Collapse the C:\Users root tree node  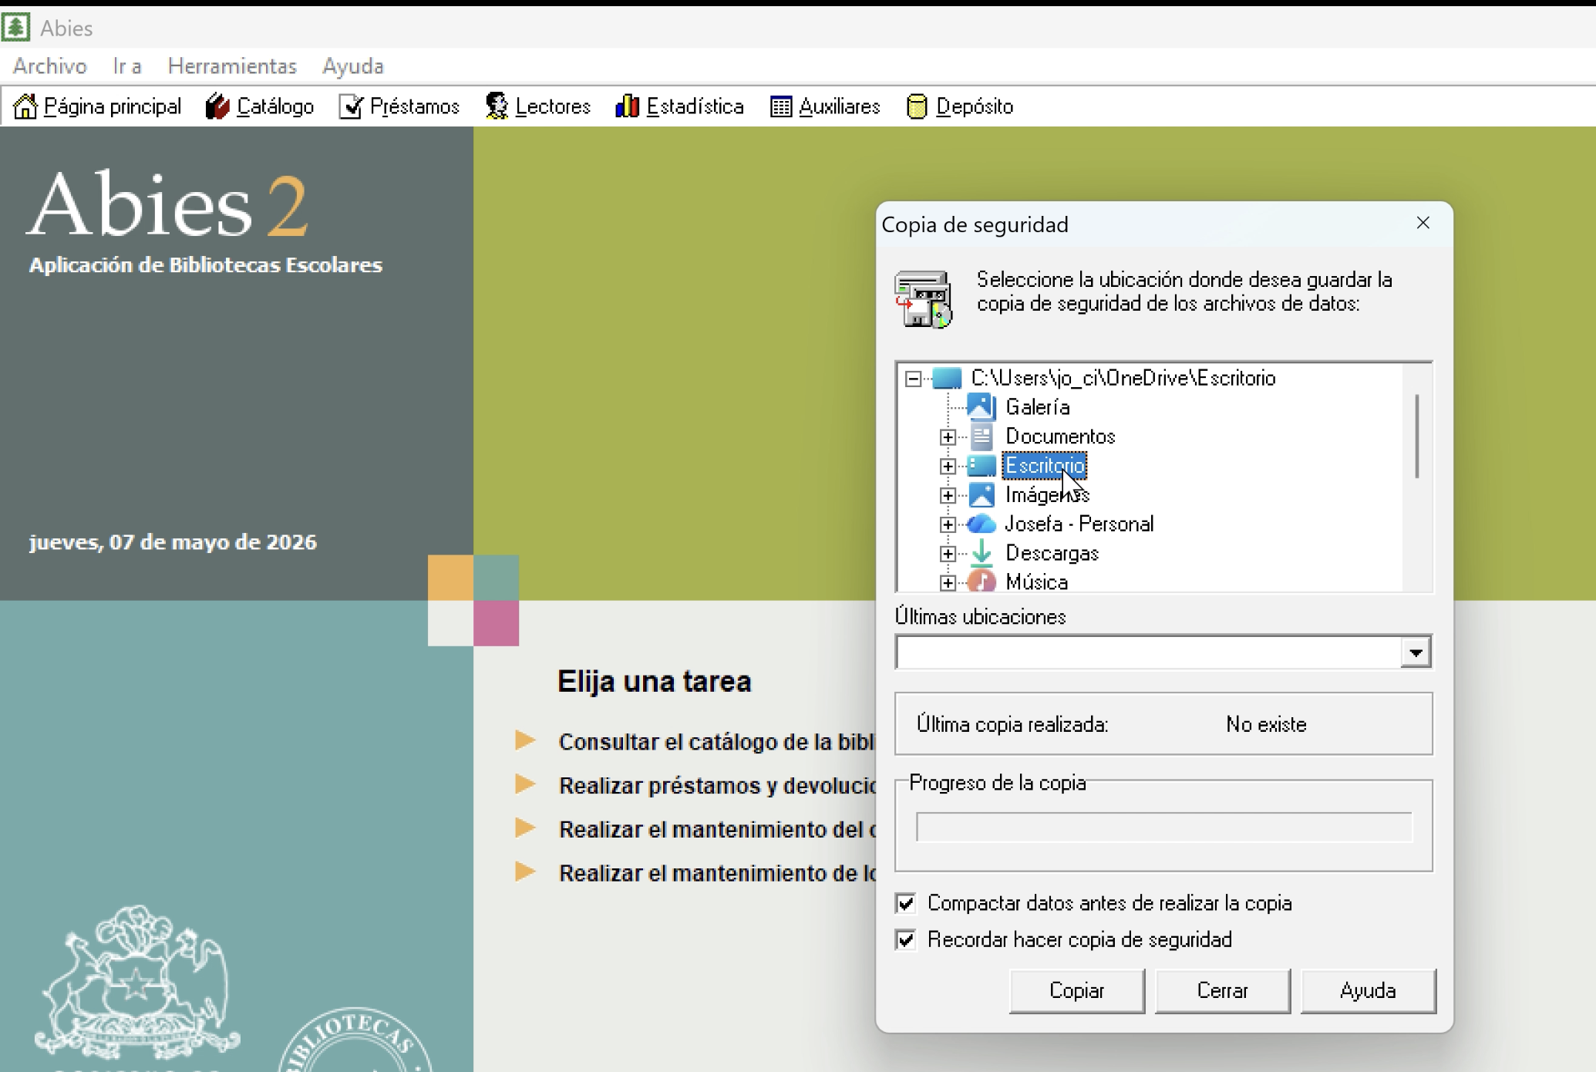click(914, 379)
